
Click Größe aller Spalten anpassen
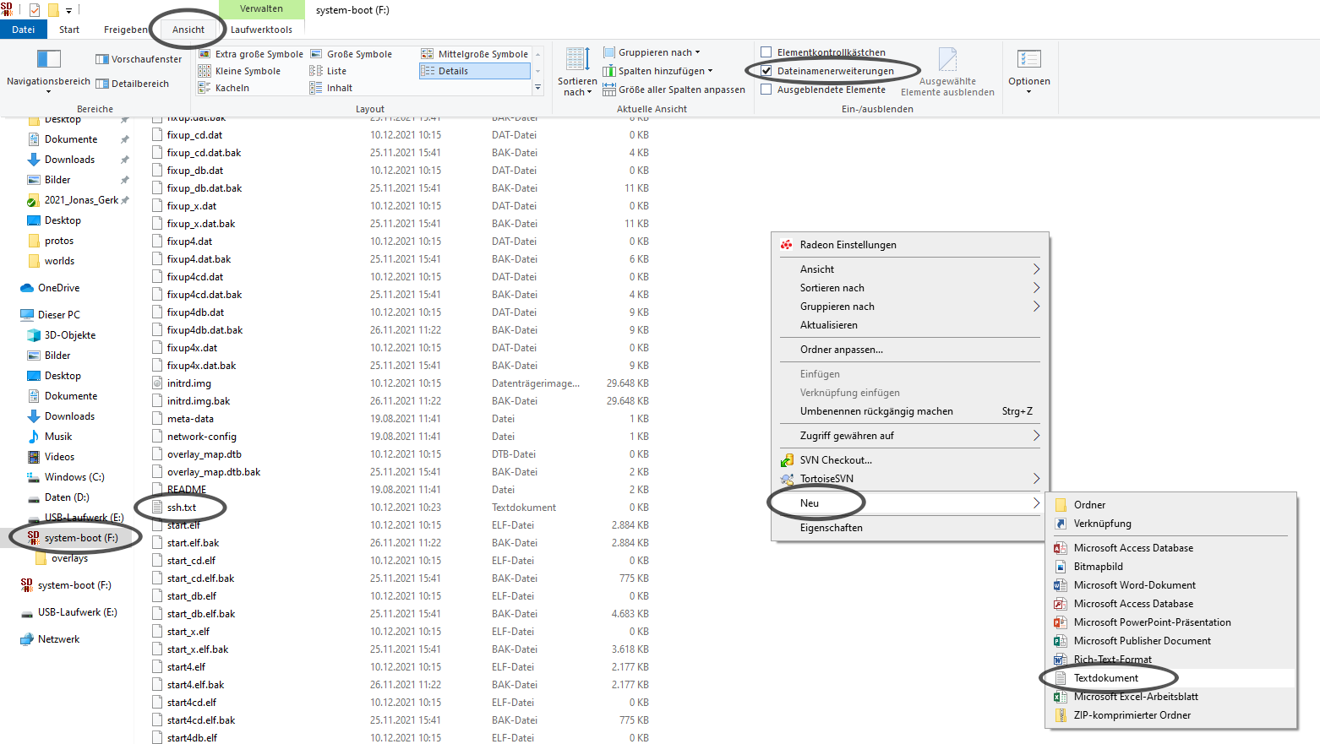click(x=674, y=90)
